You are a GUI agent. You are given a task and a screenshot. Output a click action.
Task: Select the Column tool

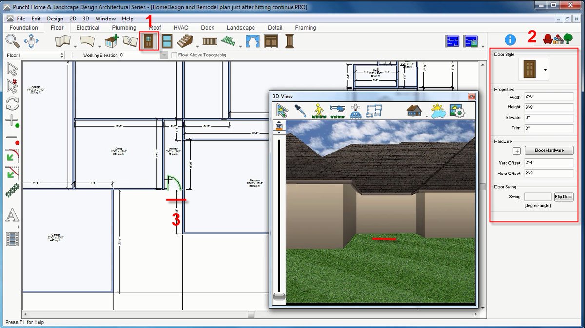point(290,41)
